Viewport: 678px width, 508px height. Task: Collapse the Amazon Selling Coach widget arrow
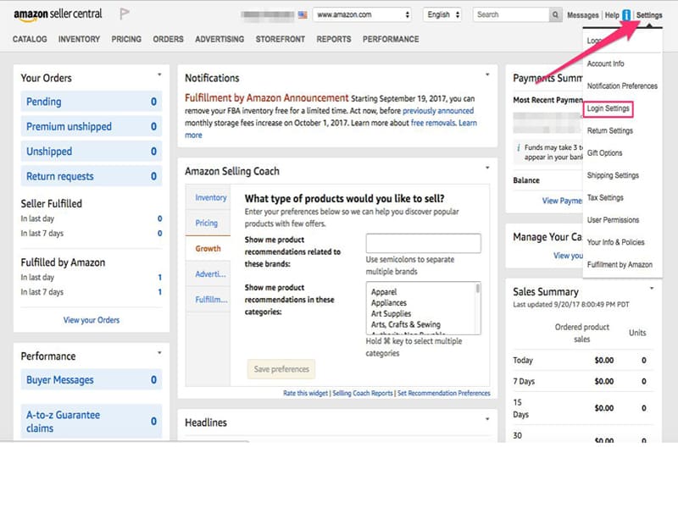pyautogui.click(x=487, y=168)
